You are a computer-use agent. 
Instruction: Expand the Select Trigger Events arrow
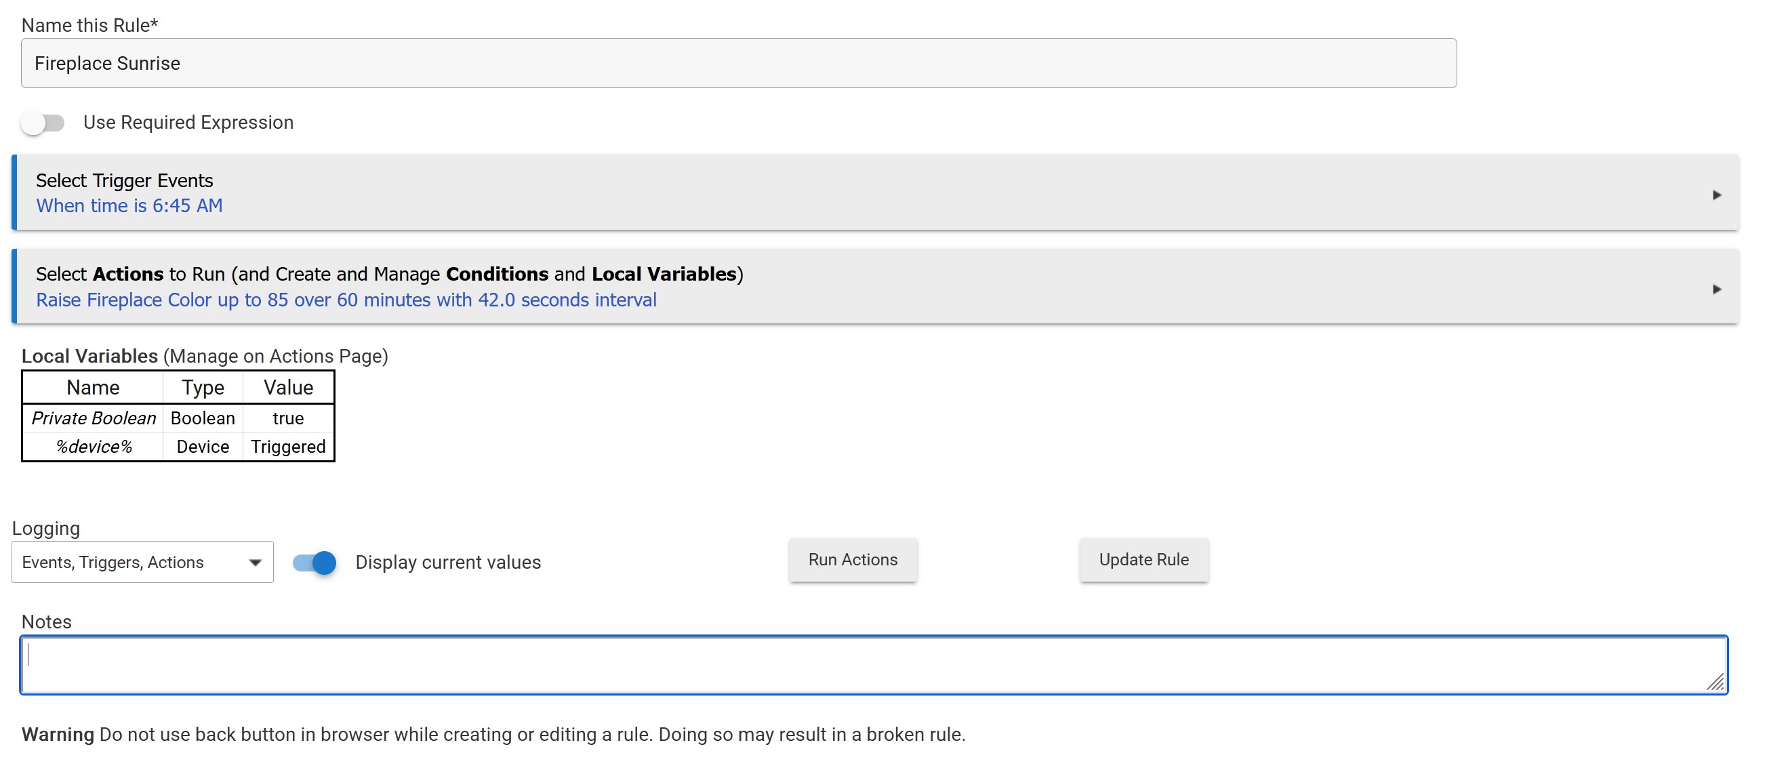[1716, 195]
